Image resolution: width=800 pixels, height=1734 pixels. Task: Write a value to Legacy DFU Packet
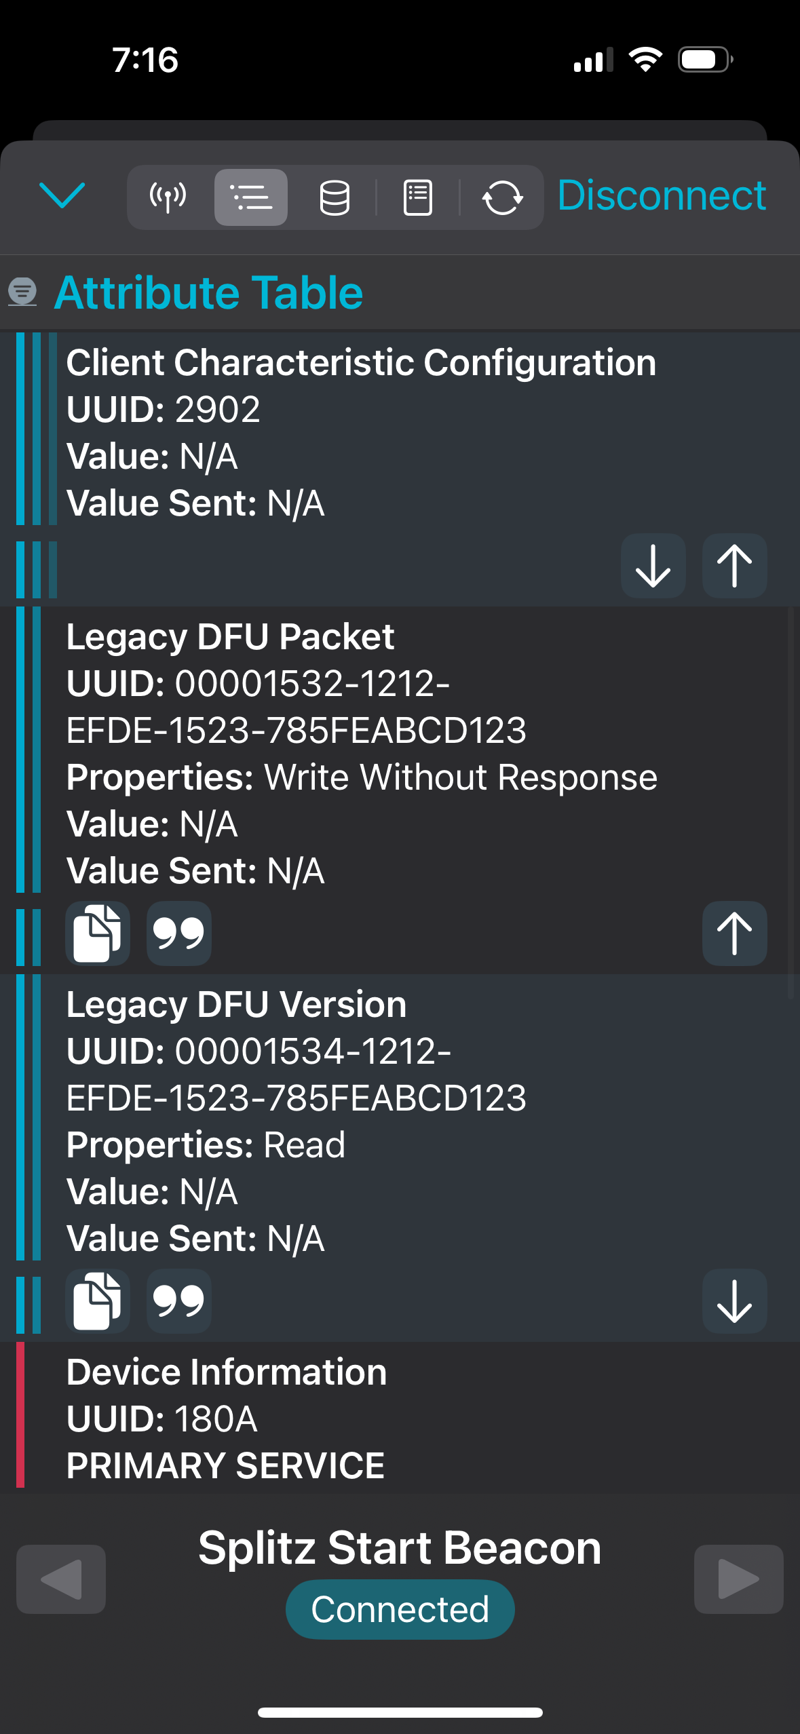pos(734,933)
